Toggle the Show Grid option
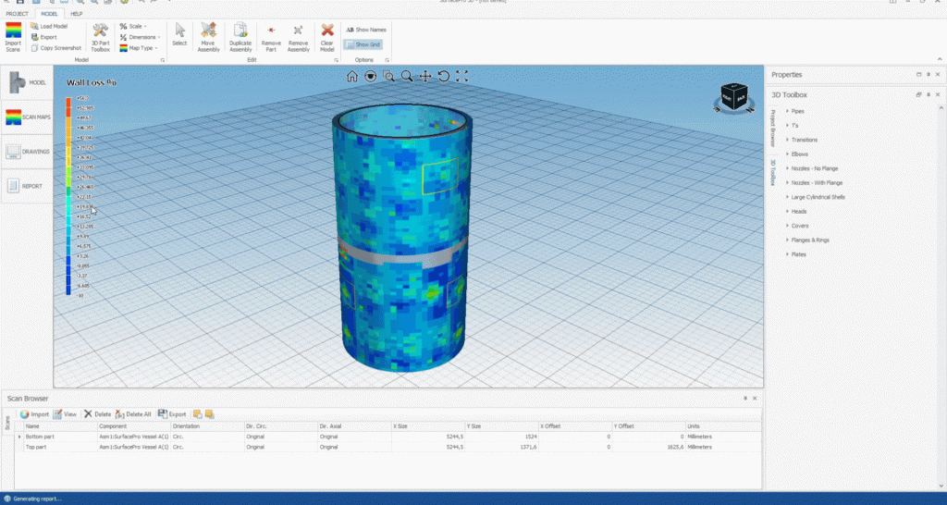This screenshot has width=947, height=505. 363,44
